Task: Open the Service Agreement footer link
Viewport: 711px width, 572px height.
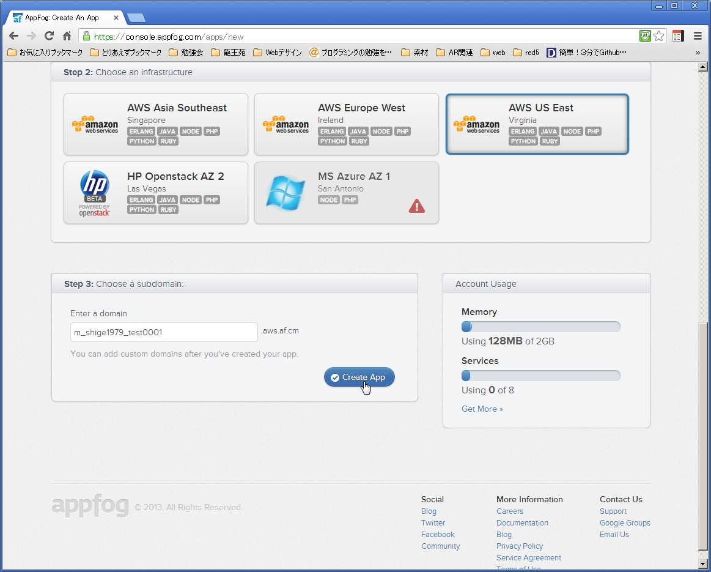Action: tap(529, 557)
